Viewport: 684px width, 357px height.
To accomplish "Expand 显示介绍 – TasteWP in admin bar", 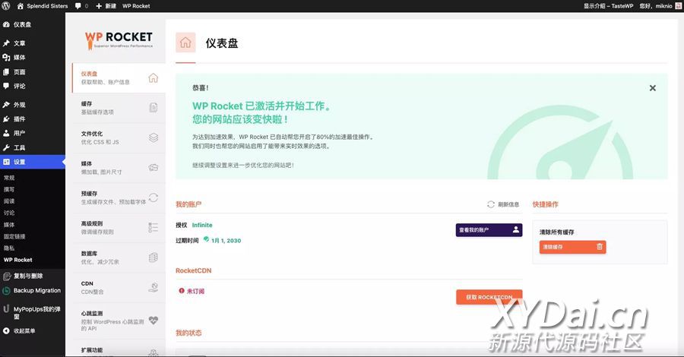I will (608, 5).
